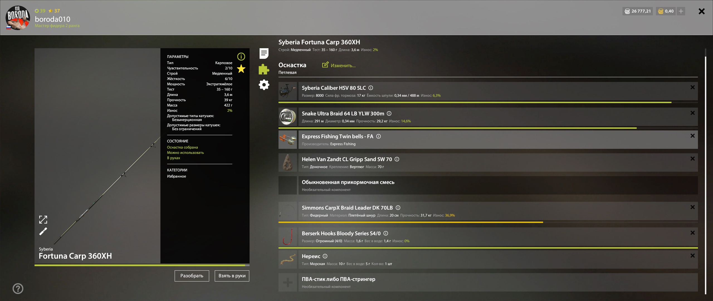This screenshot has height=301, width=713.
Task: Click the Нереис worm thumbnail
Action: coord(288,259)
